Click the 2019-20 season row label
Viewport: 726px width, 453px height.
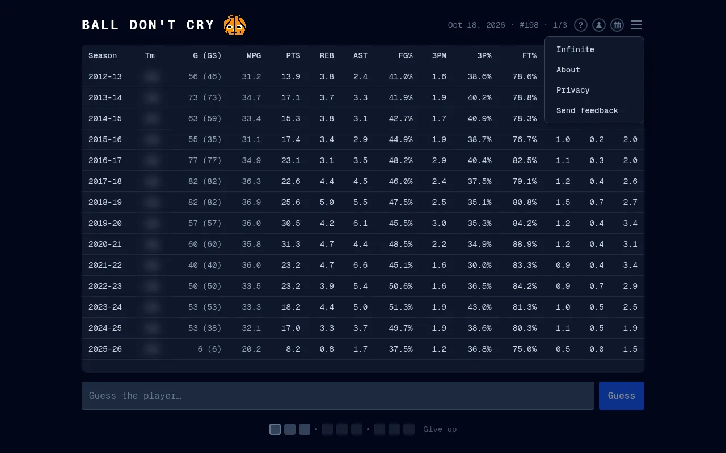[x=105, y=223]
